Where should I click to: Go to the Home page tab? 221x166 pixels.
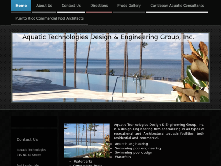point(21,6)
